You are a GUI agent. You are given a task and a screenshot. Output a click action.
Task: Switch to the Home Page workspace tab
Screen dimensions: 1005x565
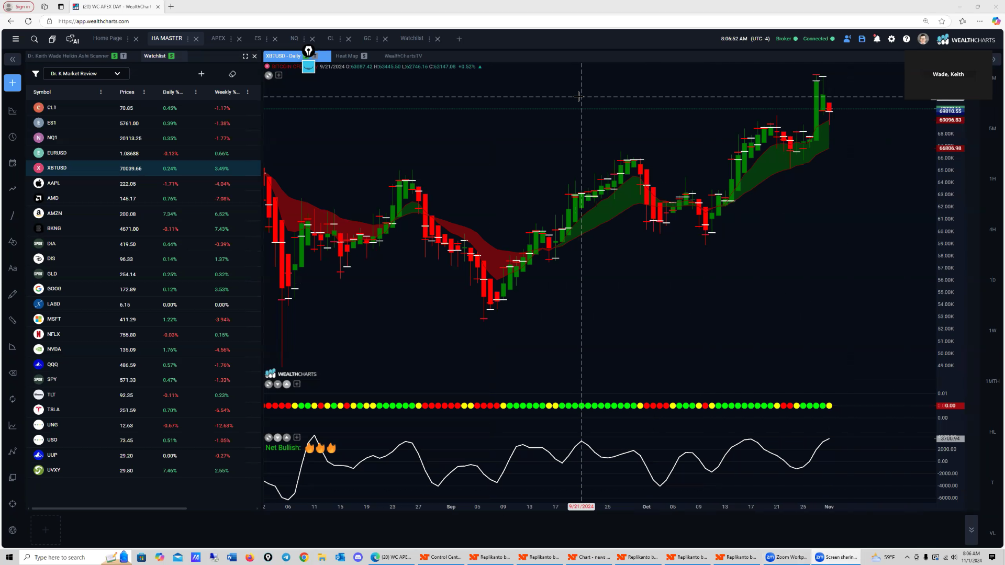107,38
